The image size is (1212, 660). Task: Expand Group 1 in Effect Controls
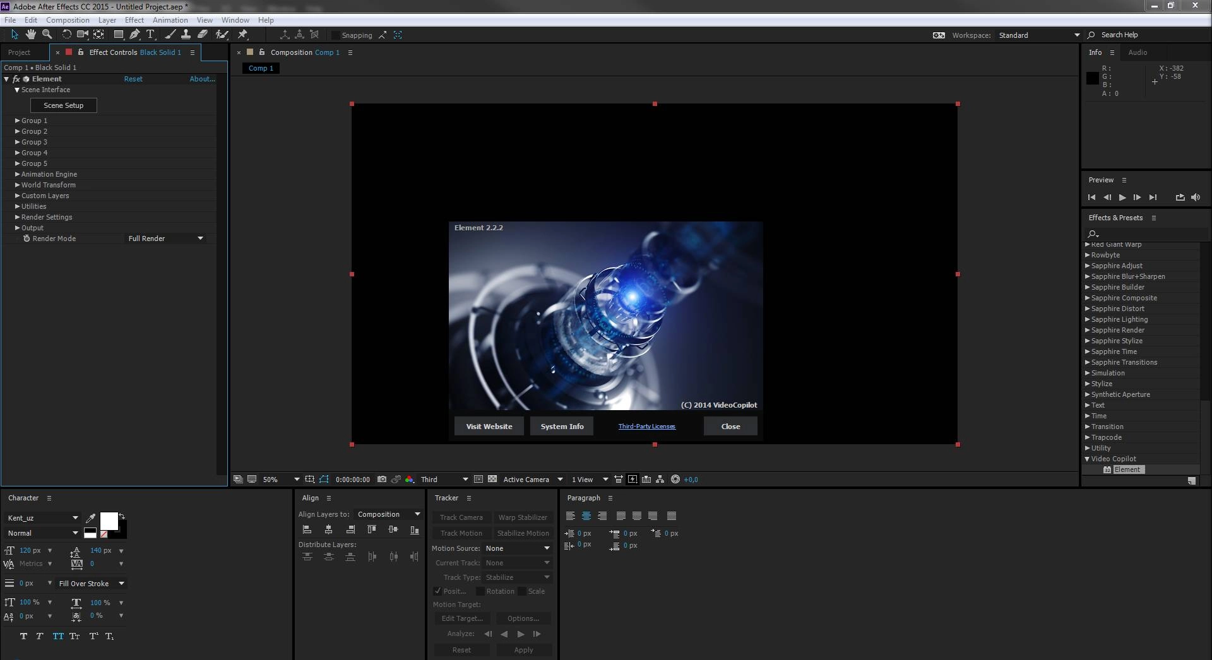[18, 121]
